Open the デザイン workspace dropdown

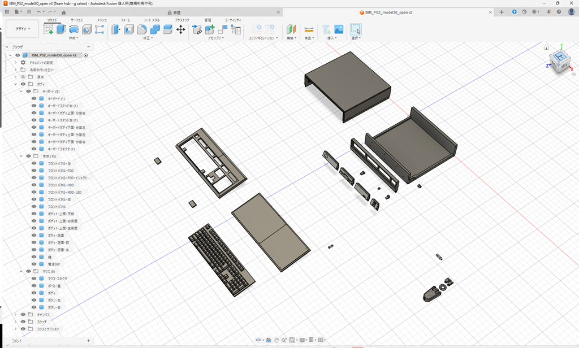pos(21,28)
